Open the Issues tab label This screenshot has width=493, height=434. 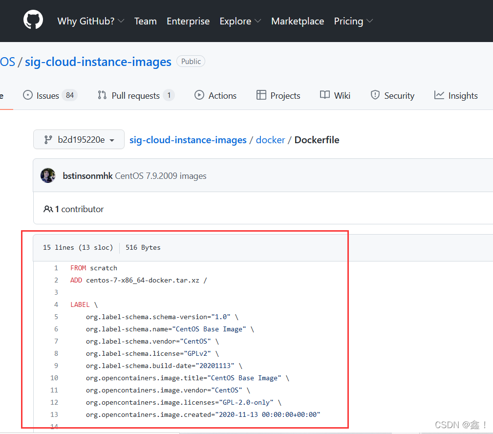tap(47, 96)
